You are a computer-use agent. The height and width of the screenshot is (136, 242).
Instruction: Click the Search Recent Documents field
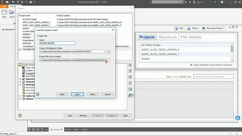tap(214, 77)
